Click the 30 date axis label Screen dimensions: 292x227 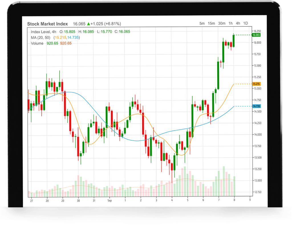click(x=78, y=200)
